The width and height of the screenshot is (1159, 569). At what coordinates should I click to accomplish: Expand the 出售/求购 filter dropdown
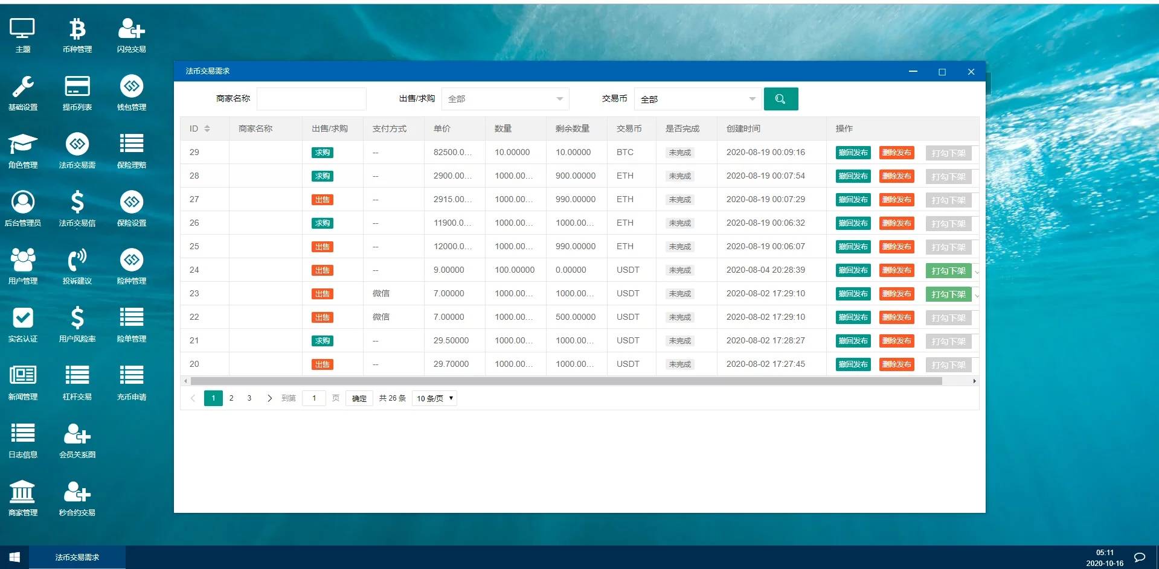505,98
